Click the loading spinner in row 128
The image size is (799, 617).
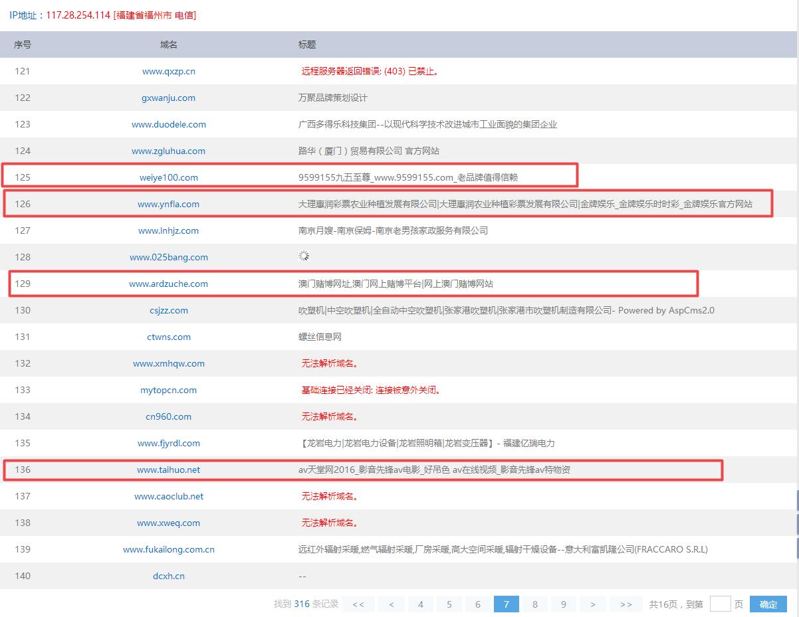pos(304,256)
